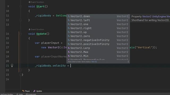This screenshot has height=95, width=170.
Task: Click line number 16 in the gutter
Action: (x=7, y=43)
